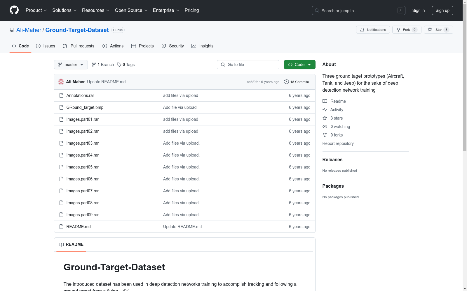View the 0 watching link
Screen dimensions: 467x291
[336, 127]
